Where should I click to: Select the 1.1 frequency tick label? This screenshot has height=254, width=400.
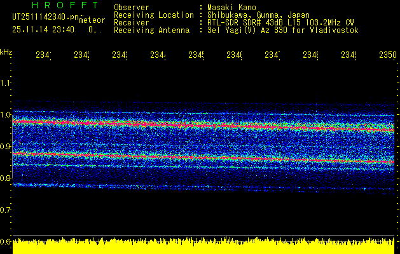[6, 83]
